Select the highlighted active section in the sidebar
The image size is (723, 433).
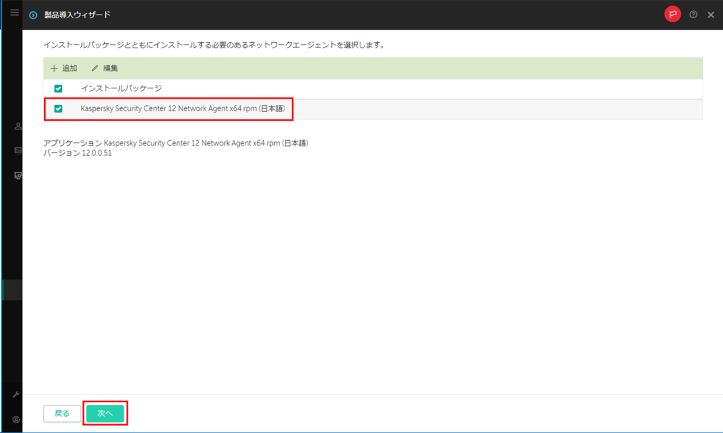click(x=11, y=289)
